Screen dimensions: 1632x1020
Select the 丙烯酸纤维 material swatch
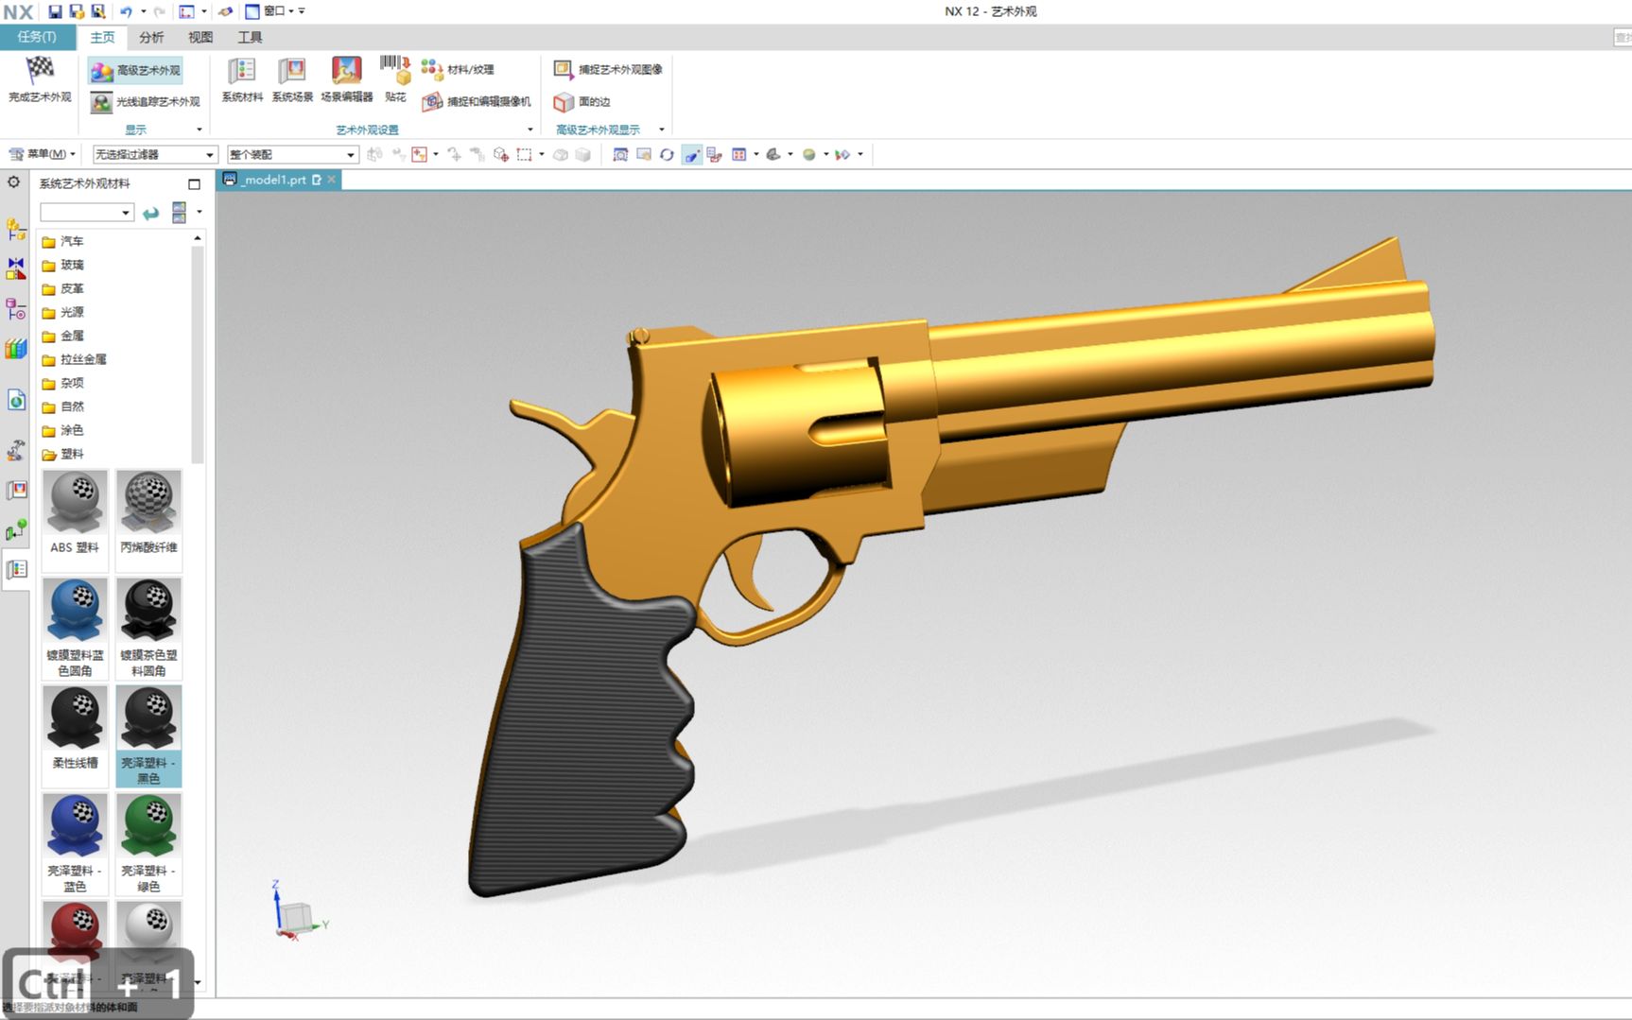click(x=148, y=519)
